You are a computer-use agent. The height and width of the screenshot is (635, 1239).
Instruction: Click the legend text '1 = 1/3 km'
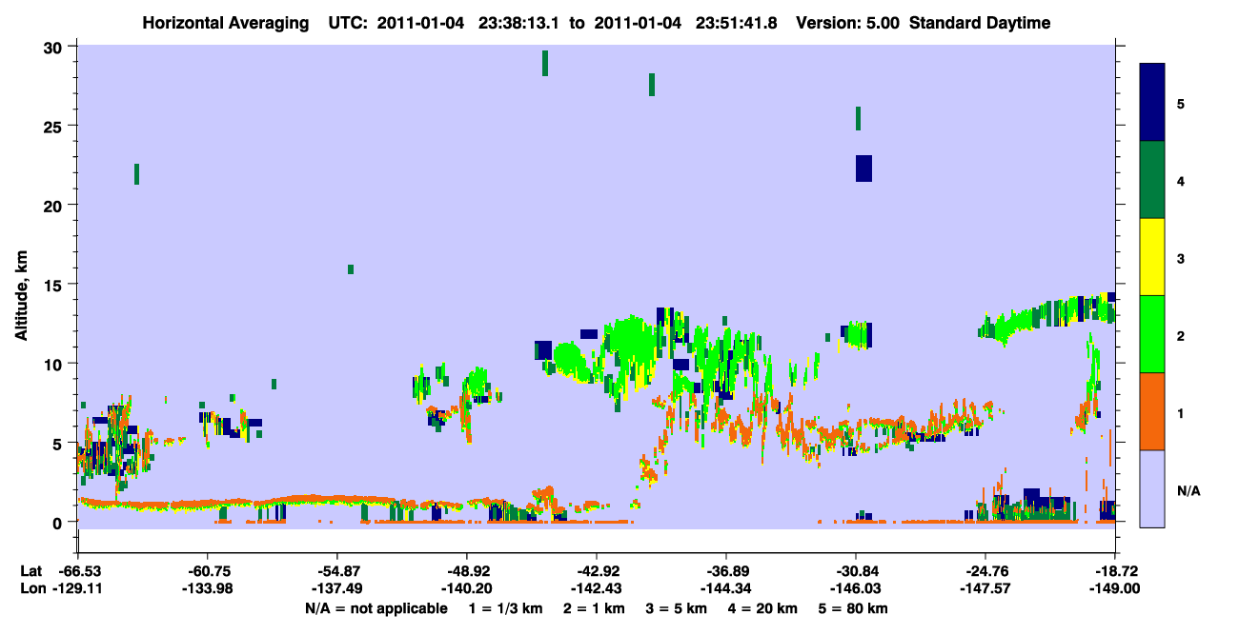point(506,608)
